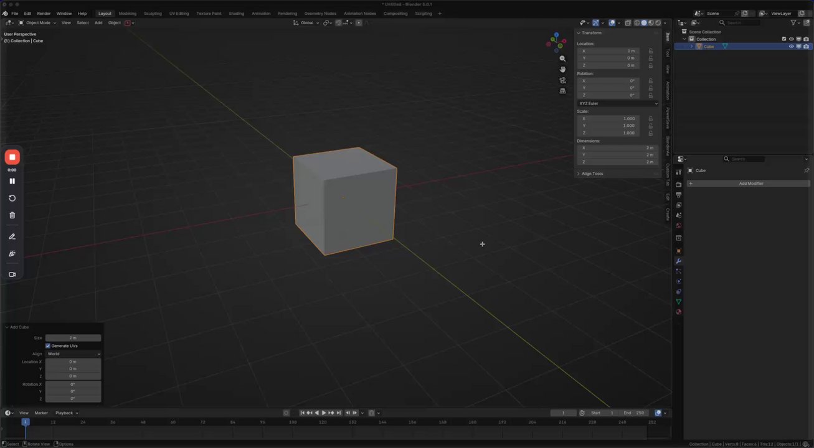This screenshot has width=814, height=448.
Task: Toggle X-ray view in the viewport header
Action: [627, 23]
